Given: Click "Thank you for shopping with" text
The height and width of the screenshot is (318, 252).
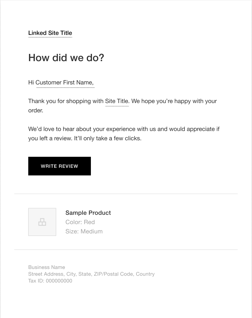Looking at the screenshot, I should (x=66, y=101).
